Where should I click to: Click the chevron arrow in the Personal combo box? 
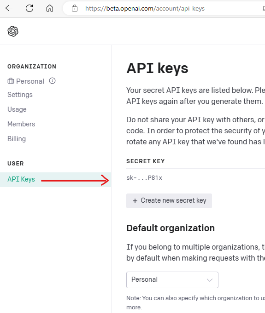click(210, 280)
